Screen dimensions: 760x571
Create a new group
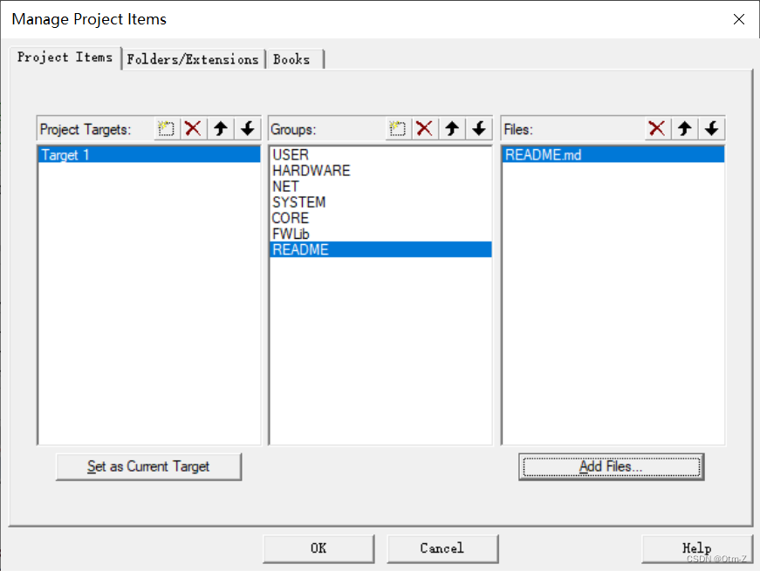tap(397, 128)
